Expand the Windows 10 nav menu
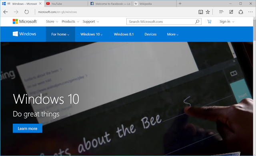 pyautogui.click(x=92, y=34)
